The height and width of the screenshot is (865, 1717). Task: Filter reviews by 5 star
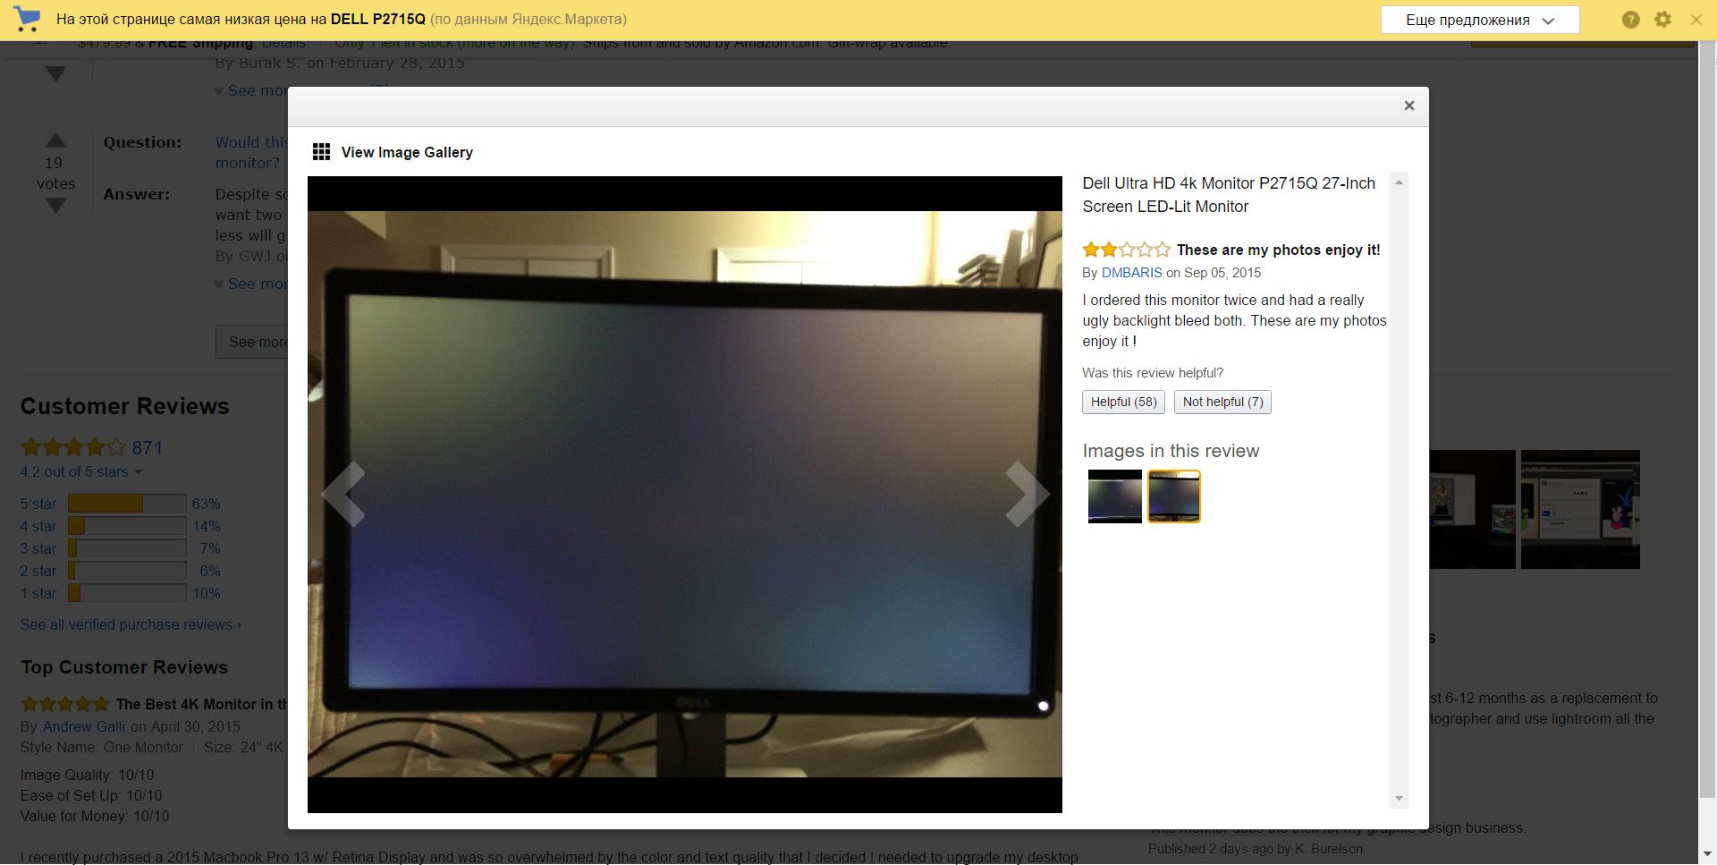point(38,504)
